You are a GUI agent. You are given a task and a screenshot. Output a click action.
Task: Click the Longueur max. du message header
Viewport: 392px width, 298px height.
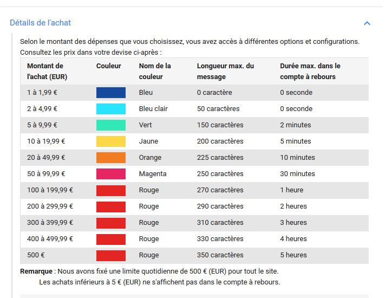pyautogui.click(x=225, y=72)
